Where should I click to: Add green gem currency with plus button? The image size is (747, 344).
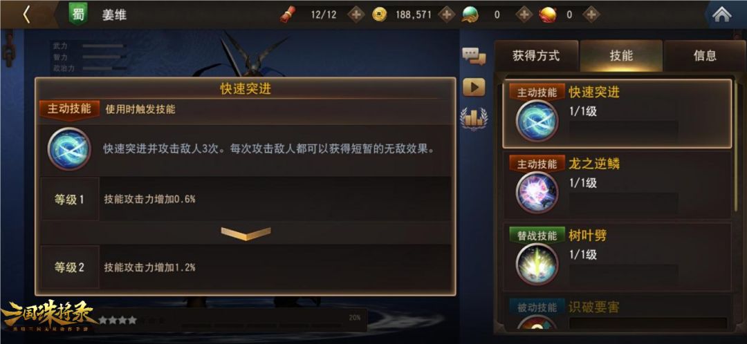[x=524, y=15]
